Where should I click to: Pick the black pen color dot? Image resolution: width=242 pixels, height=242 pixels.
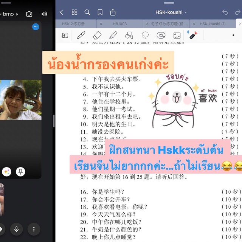(233, 35)
